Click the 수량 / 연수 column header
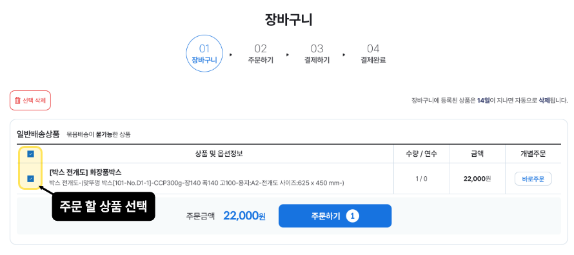Screen dimensions: 574x255 coord(421,154)
